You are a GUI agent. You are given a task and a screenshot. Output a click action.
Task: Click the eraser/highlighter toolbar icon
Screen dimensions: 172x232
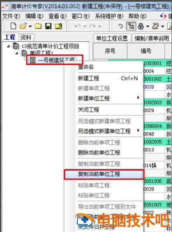point(156,26)
